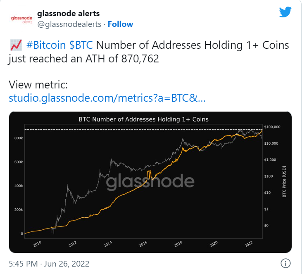Follow the glassnode alerts account

[120, 24]
